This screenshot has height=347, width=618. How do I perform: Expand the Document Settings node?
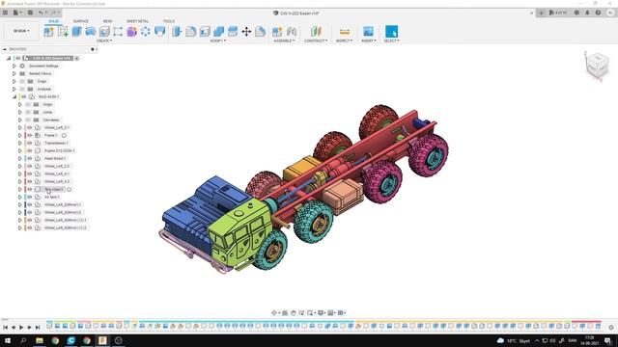[14, 66]
